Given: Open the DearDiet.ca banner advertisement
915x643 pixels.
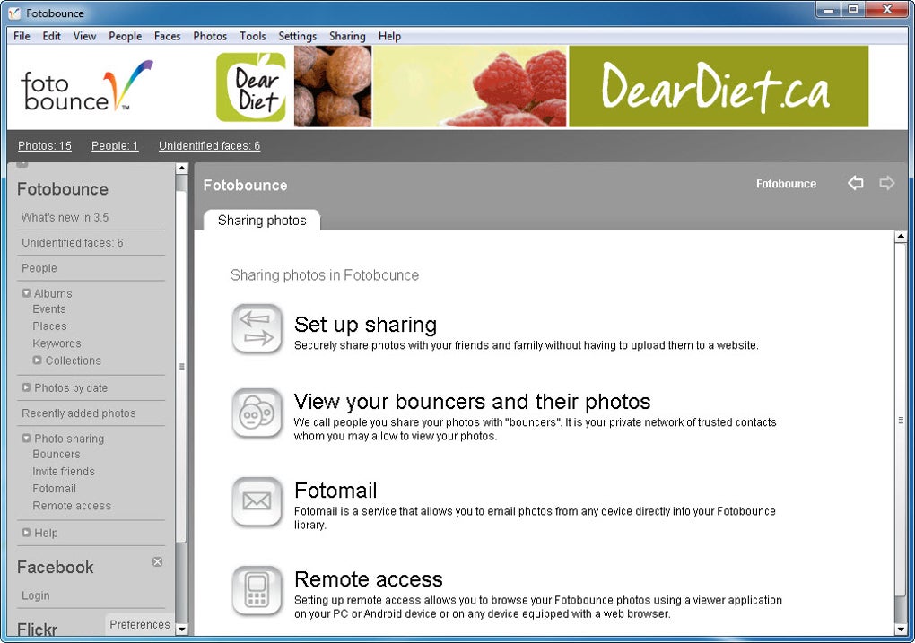Looking at the screenshot, I should click(x=719, y=86).
